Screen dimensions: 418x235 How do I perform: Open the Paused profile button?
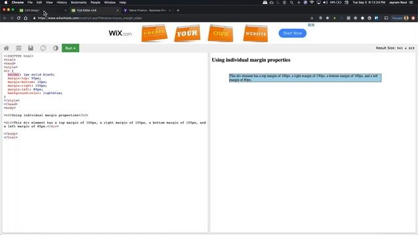(400, 18)
